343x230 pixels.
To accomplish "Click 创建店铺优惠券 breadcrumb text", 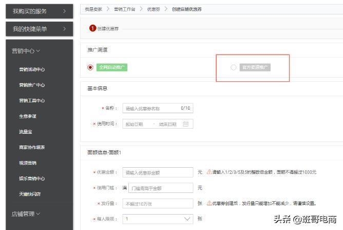I will [186, 9].
